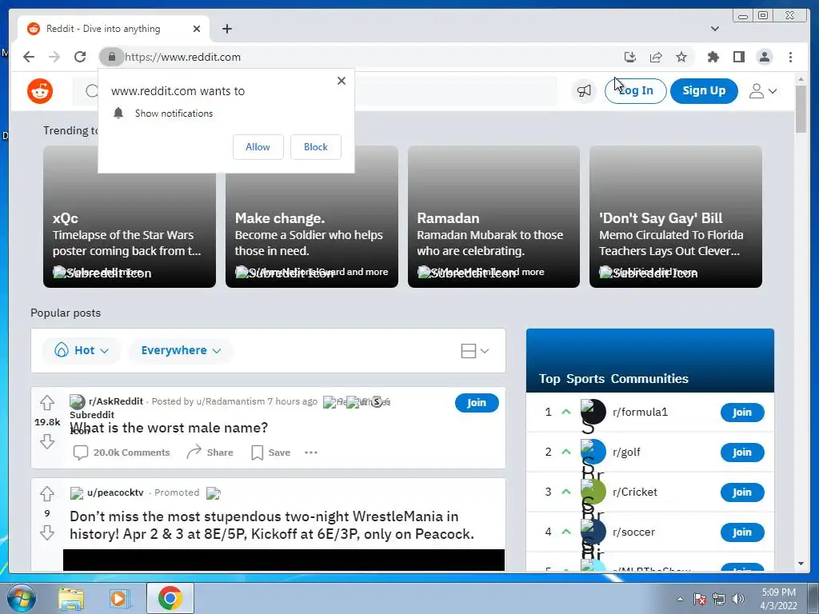
Task: Save the AskReddit post
Action: coord(270,453)
